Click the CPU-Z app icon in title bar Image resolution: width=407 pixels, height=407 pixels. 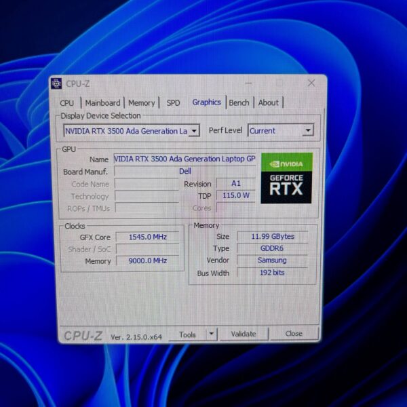point(56,83)
